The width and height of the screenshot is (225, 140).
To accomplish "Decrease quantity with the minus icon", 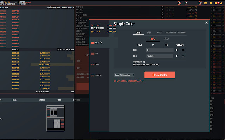I will coord(183,50).
